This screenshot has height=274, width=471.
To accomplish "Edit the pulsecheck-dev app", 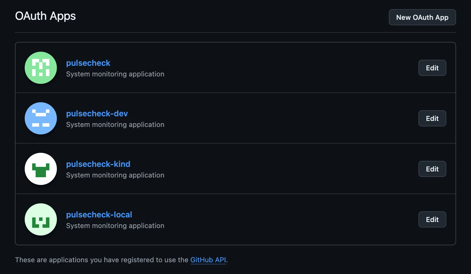I will [432, 118].
